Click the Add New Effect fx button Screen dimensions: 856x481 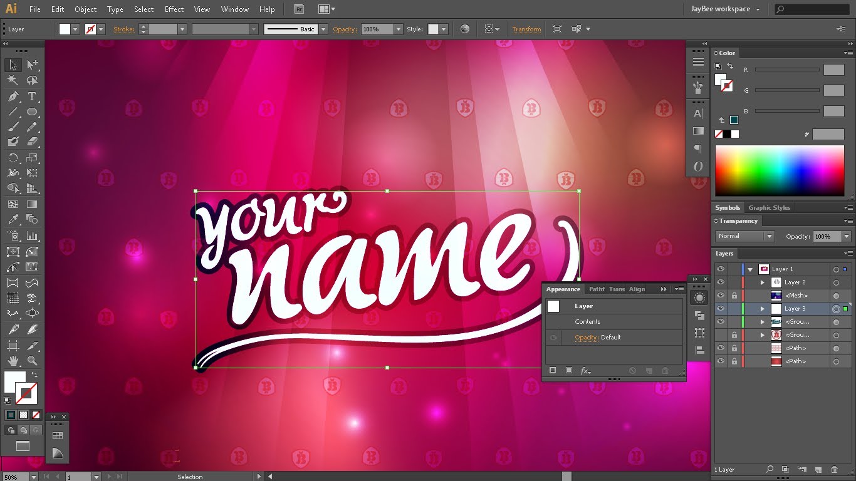coord(585,371)
